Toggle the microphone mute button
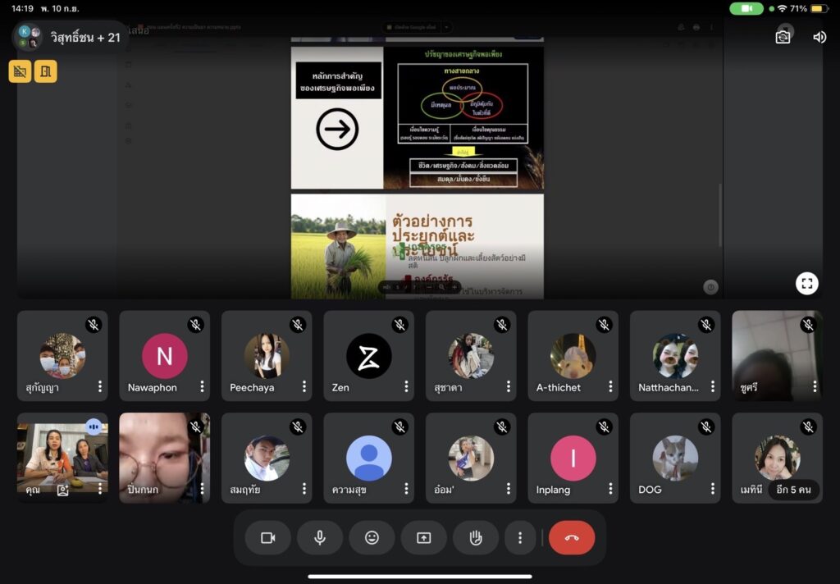This screenshot has width=840, height=584. (x=320, y=538)
